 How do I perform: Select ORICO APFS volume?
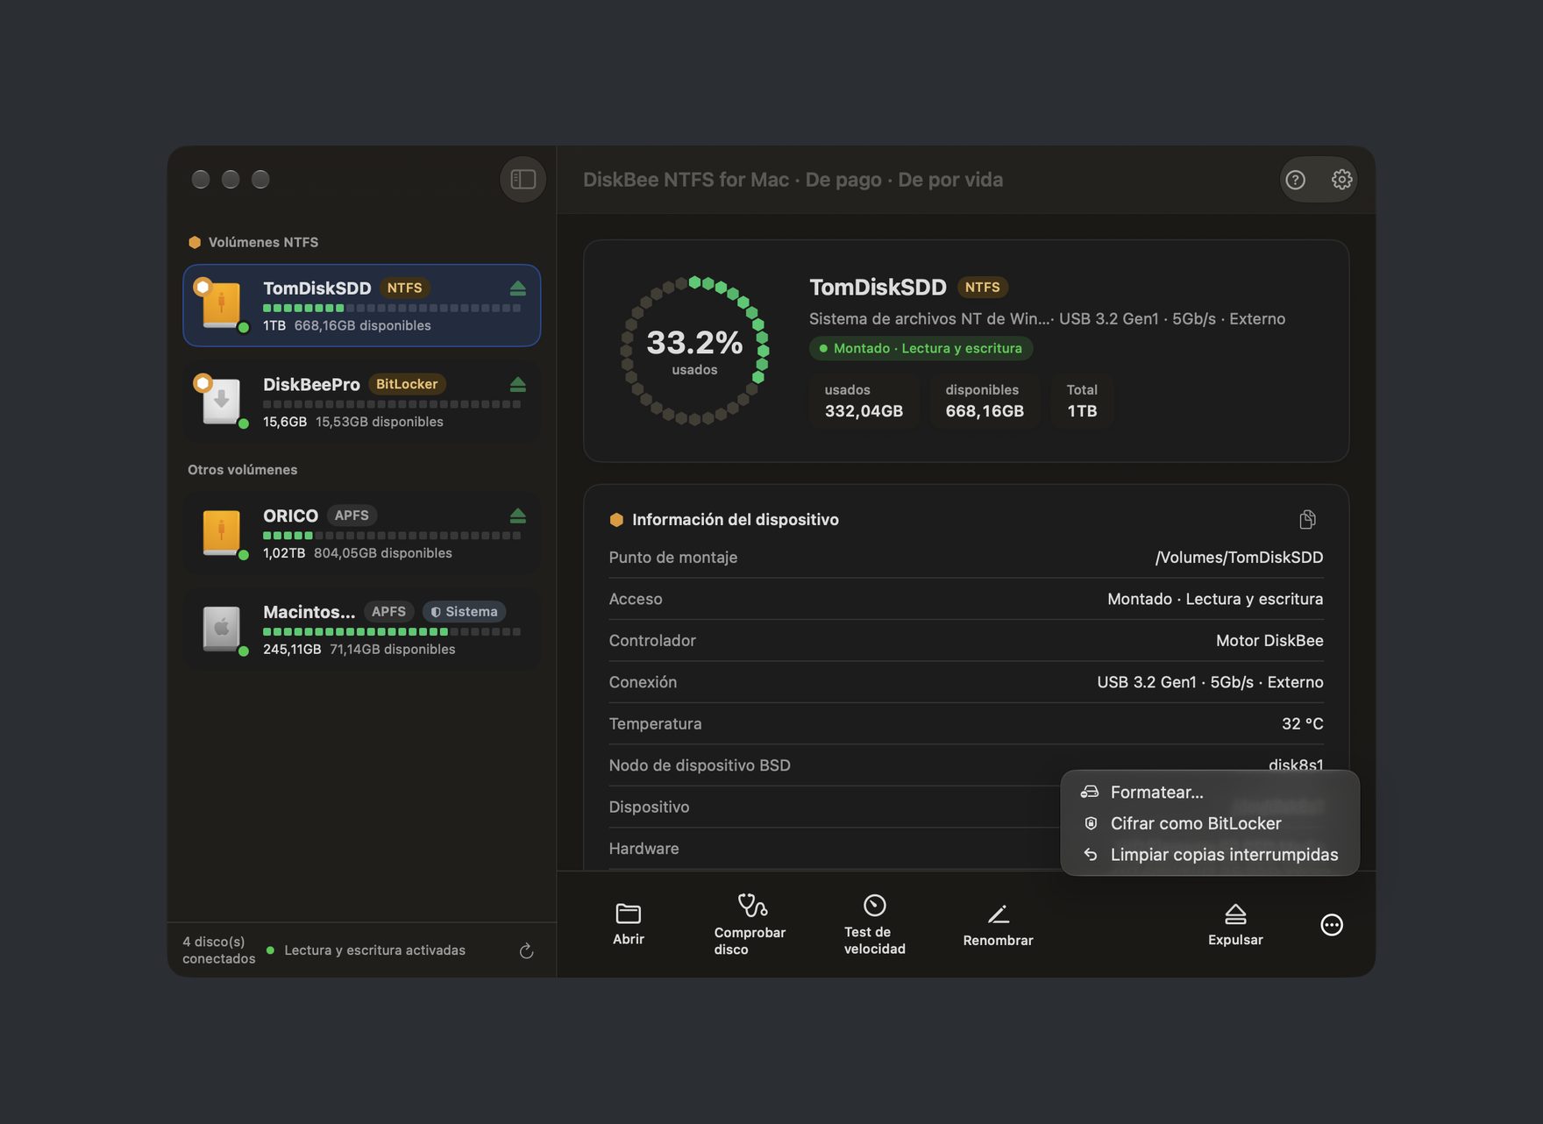tap(361, 533)
